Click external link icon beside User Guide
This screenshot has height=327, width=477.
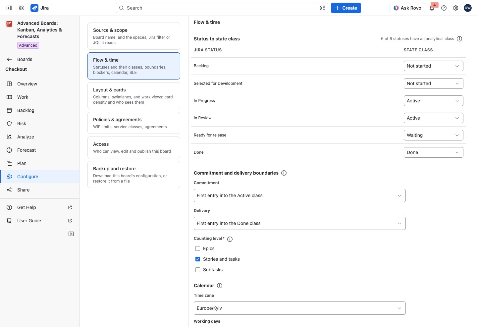coord(70,221)
